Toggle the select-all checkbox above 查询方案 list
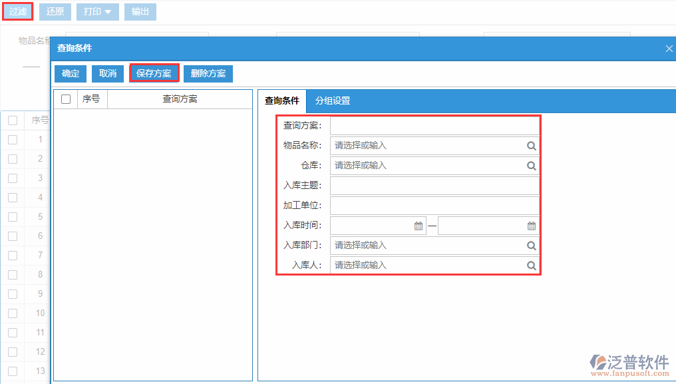This screenshot has width=676, height=384. (65, 98)
